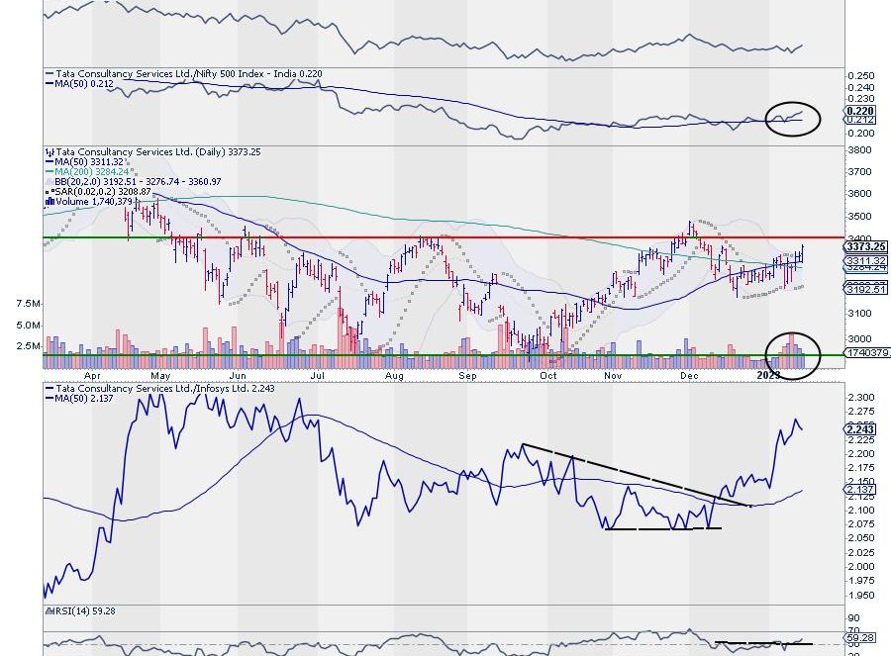Viewport: 891px width, 656px height.
Task: Select the 'MA(50) 3311.32' legend entry
Action: tap(85, 162)
